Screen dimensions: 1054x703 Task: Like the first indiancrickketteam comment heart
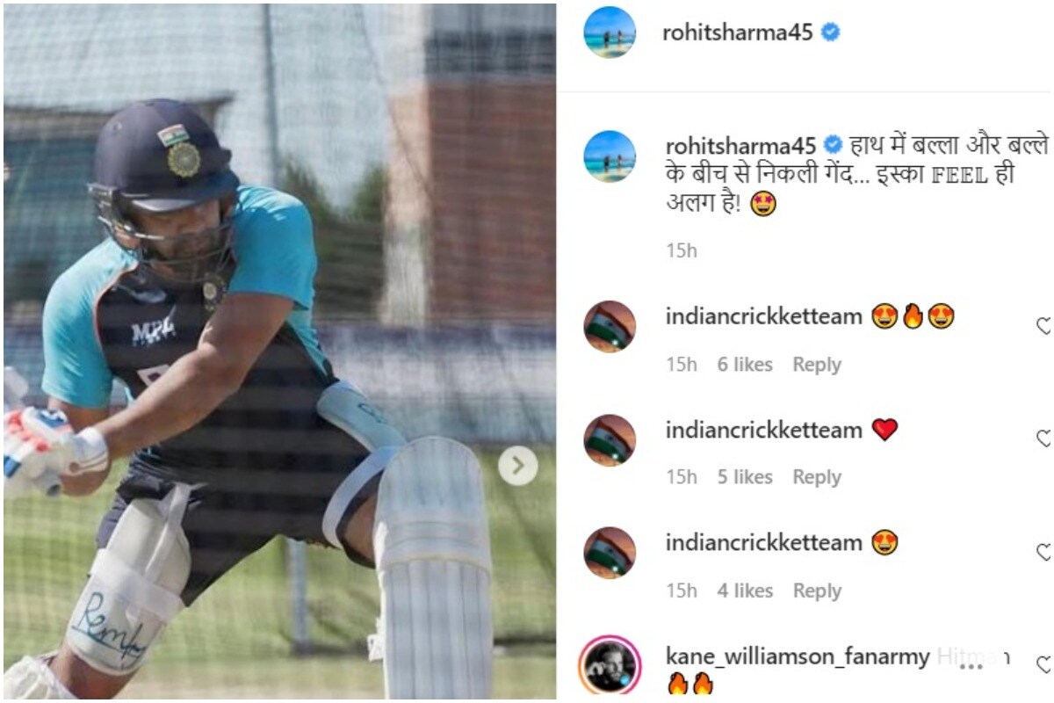coord(1045,326)
